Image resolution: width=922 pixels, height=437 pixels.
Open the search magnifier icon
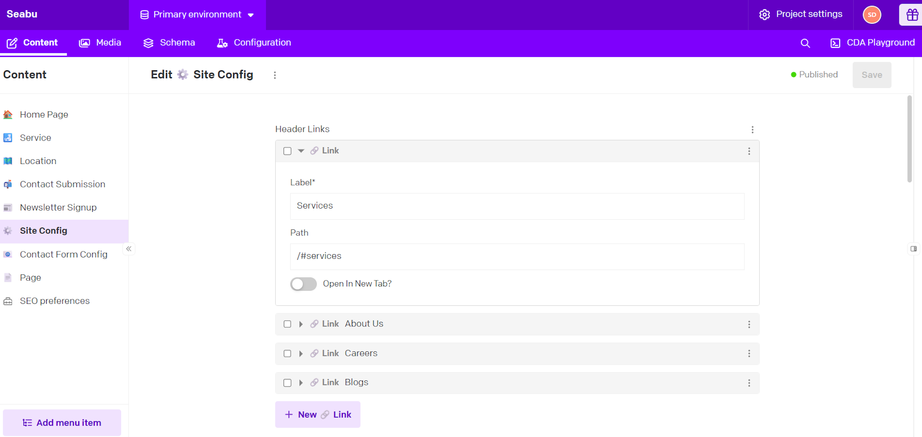tap(805, 43)
